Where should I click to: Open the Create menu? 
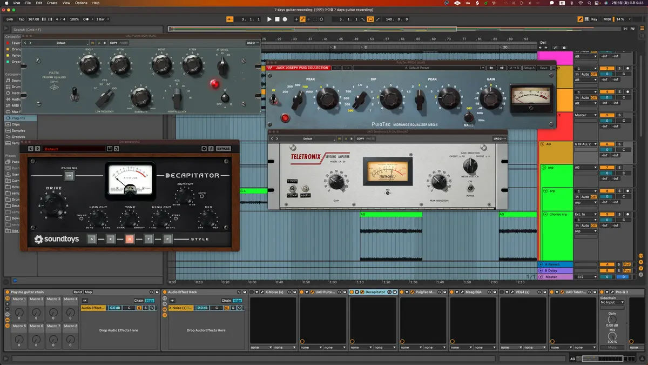52,3
